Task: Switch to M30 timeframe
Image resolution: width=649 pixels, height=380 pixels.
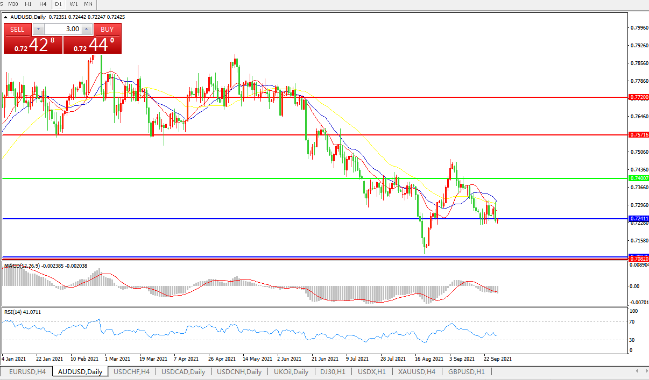Action: coord(13,4)
